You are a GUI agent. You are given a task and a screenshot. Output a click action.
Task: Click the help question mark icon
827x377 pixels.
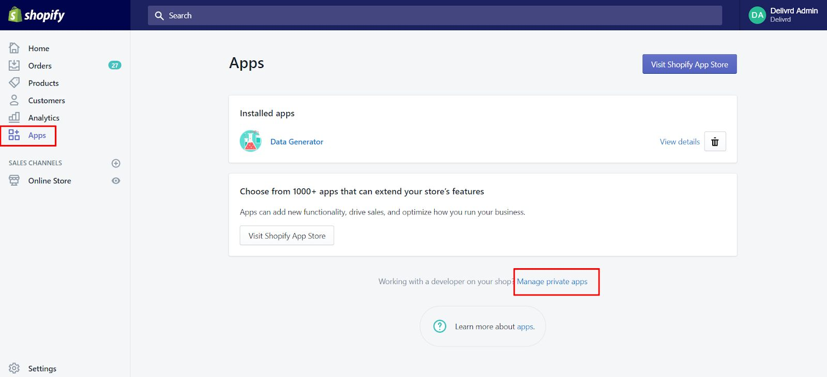point(440,326)
